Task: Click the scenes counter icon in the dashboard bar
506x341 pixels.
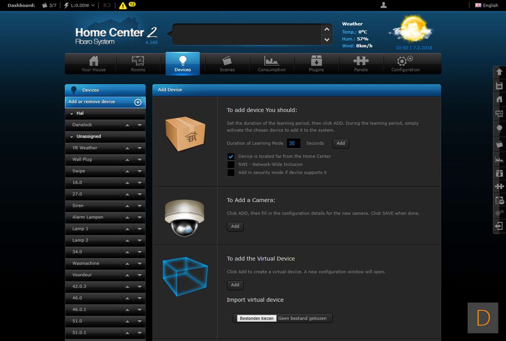Action: pos(45,5)
